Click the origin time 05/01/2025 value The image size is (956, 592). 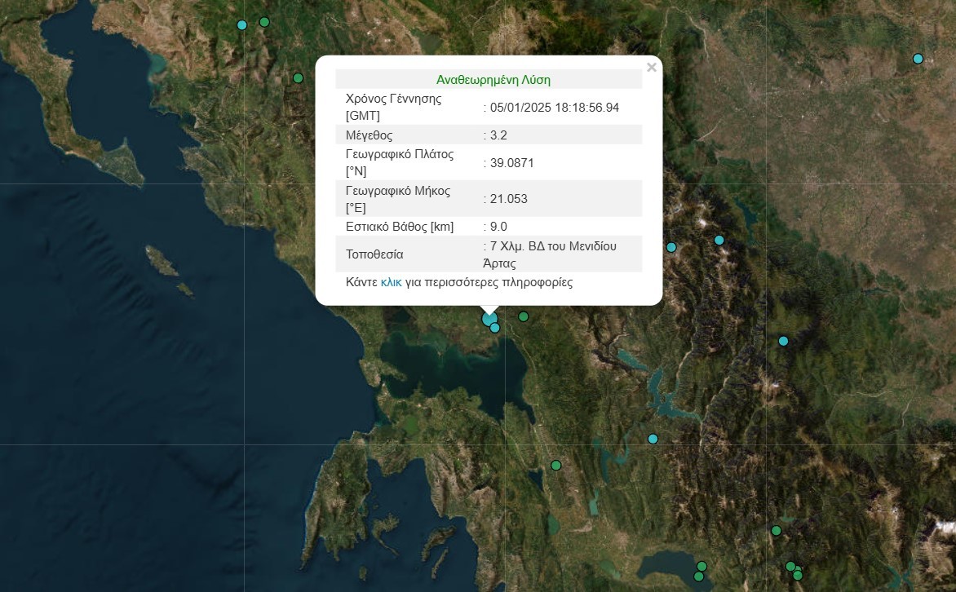[555, 108]
